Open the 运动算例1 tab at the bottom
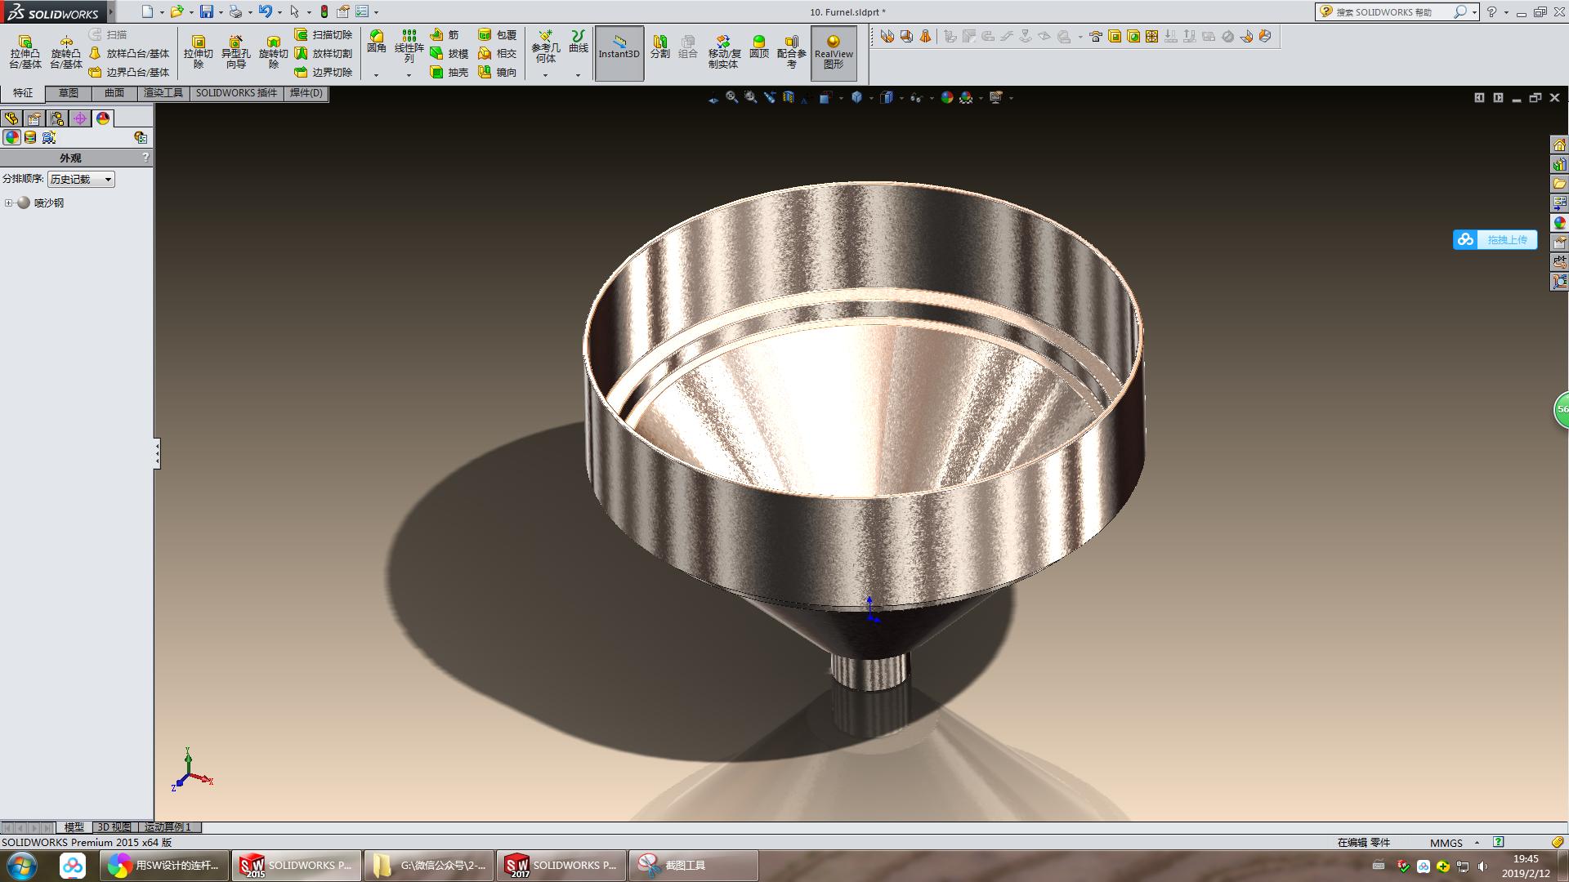 tap(168, 827)
